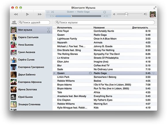167x125 pixels.
Task: Click the friends icon beside the friend search
Action: [x=14, y=22]
